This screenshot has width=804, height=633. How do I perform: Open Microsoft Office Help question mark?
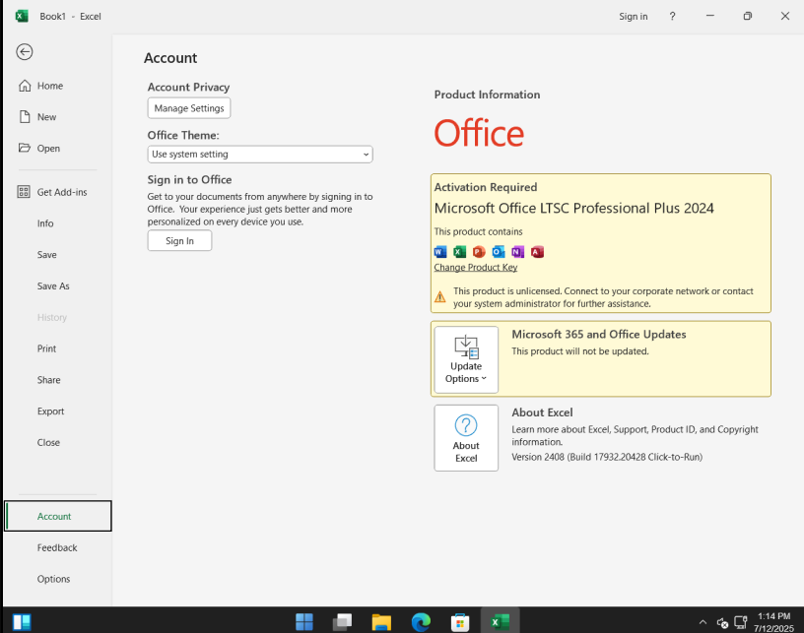672,17
